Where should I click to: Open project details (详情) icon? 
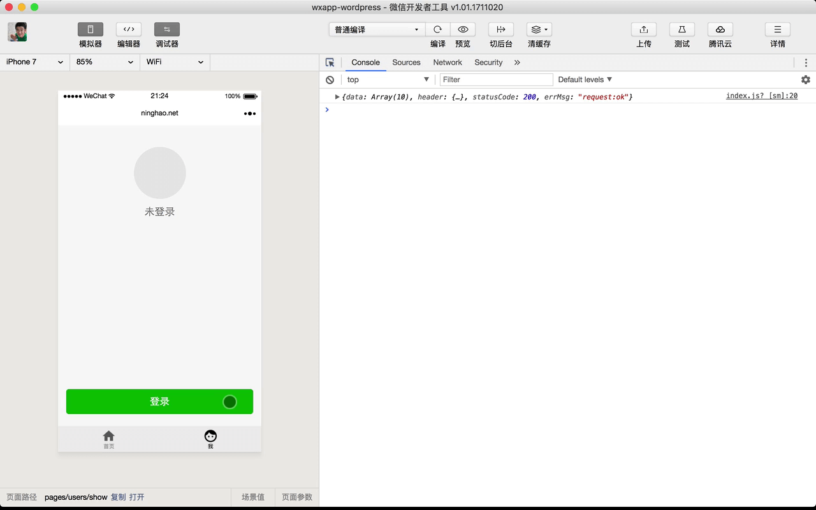(x=777, y=29)
